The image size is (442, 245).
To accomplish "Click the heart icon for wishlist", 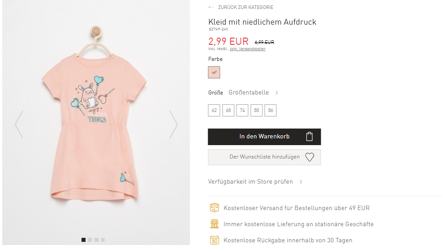I will pos(309,157).
